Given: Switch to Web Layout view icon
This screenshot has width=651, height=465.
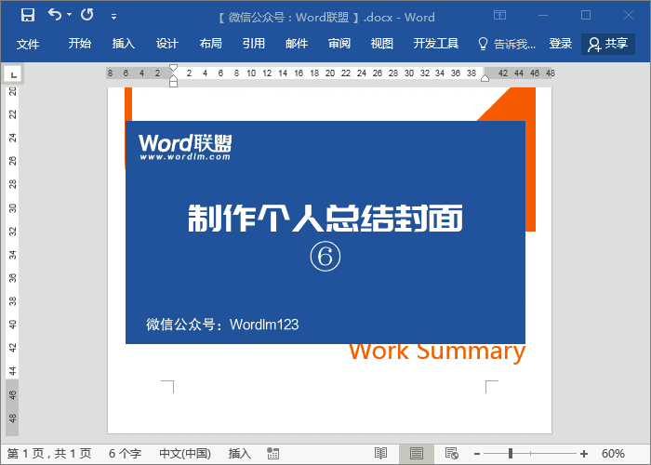Looking at the screenshot, I should tap(451, 454).
